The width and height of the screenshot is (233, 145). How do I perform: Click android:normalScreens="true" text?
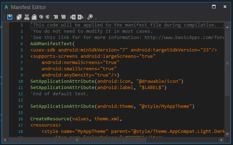[x=80, y=63]
